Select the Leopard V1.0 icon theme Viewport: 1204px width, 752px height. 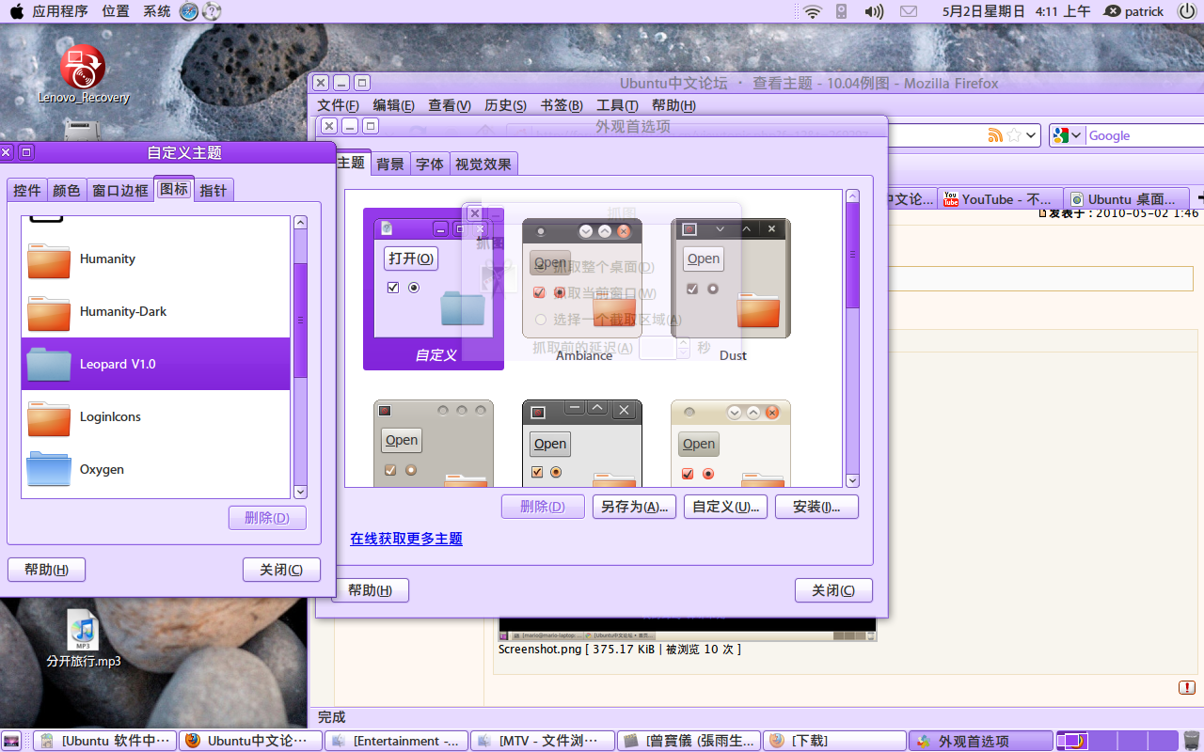tap(155, 364)
